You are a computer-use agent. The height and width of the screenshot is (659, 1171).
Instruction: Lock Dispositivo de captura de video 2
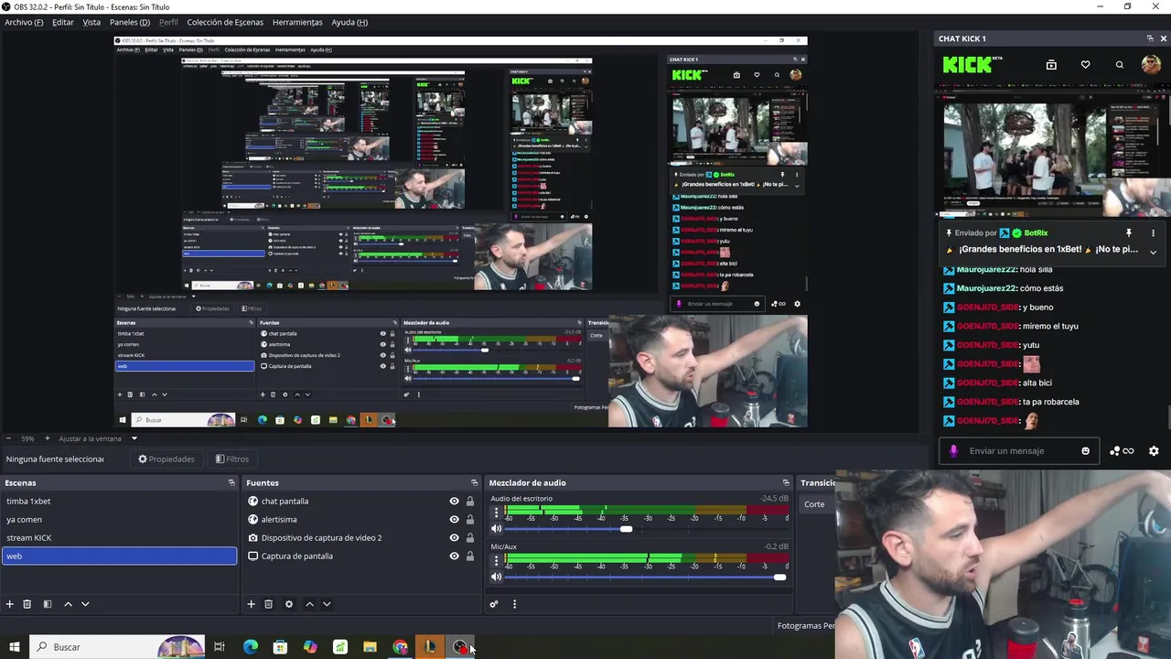(x=470, y=538)
